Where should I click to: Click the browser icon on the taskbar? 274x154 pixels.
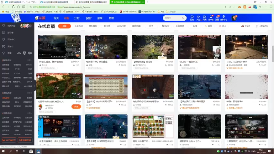(x=38, y=151)
